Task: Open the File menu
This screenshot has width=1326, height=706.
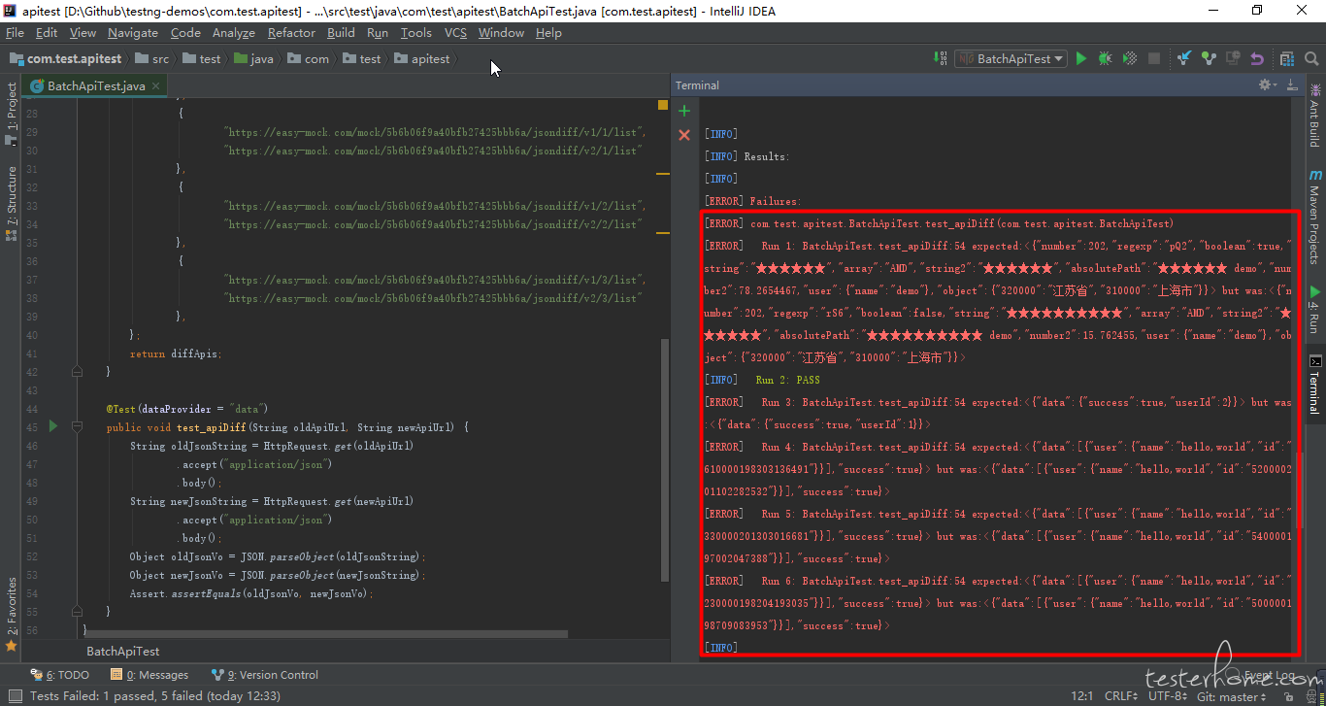Action: coord(15,32)
